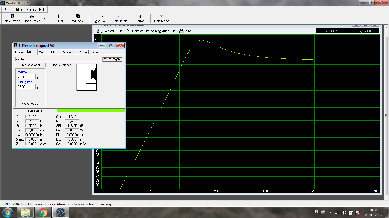Open the project selector dropdown in graph window
This screenshot has height=218, width=389.
click(120, 31)
